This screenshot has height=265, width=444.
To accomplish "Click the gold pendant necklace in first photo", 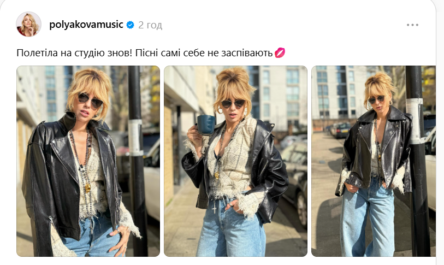I will pyautogui.click(x=88, y=188).
